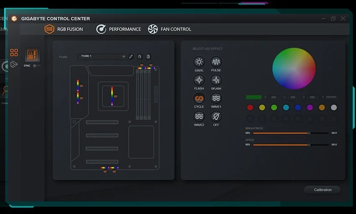
Task: Apply the Wave2 LED effect
Action: click(x=199, y=117)
